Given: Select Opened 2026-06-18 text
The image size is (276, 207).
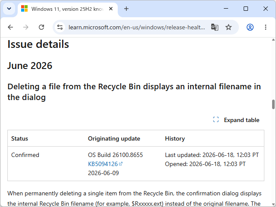Looking at the screenshot, I should pyautogui.click(x=205, y=164).
